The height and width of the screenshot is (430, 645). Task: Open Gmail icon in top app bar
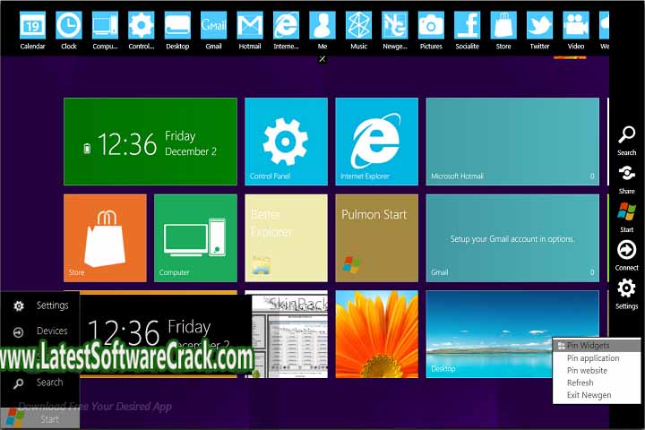click(213, 25)
